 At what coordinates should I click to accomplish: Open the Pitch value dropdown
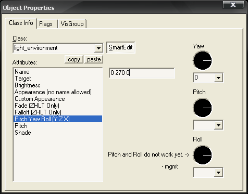point(218,125)
